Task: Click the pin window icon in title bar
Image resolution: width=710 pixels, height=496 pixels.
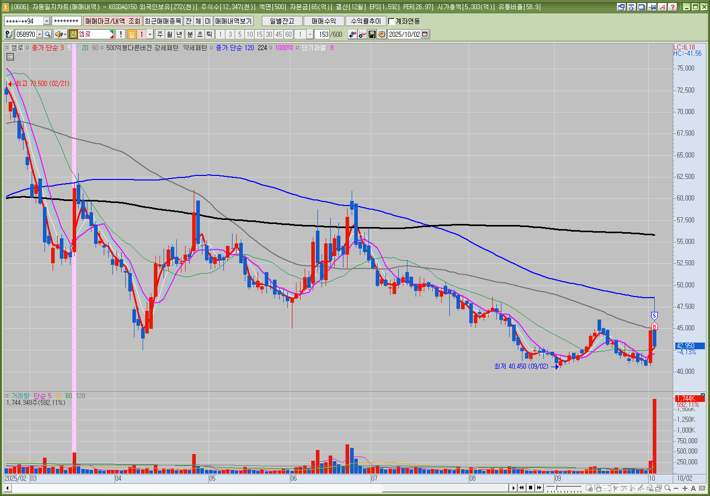Action: tap(652, 7)
